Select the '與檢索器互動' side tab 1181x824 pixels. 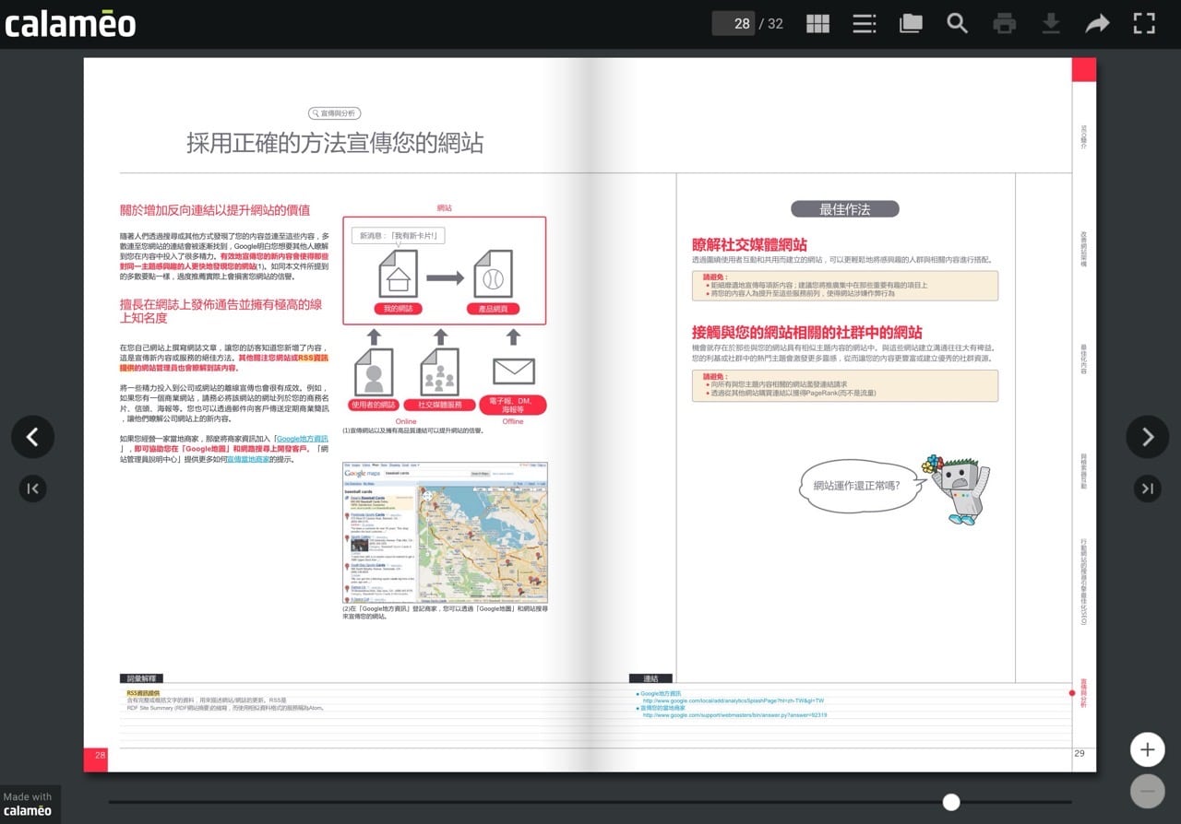click(x=1083, y=471)
